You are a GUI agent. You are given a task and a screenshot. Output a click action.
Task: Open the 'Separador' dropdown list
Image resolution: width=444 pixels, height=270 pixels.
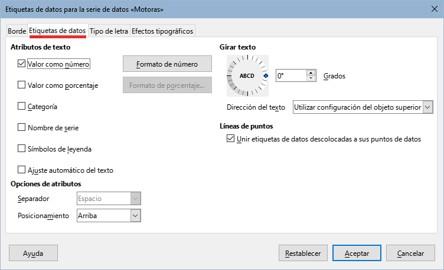[x=109, y=199]
